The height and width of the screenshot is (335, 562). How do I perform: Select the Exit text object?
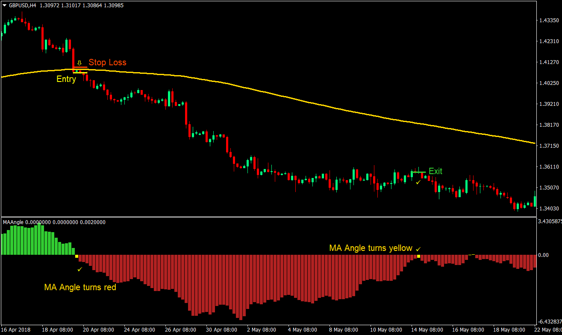pos(435,171)
